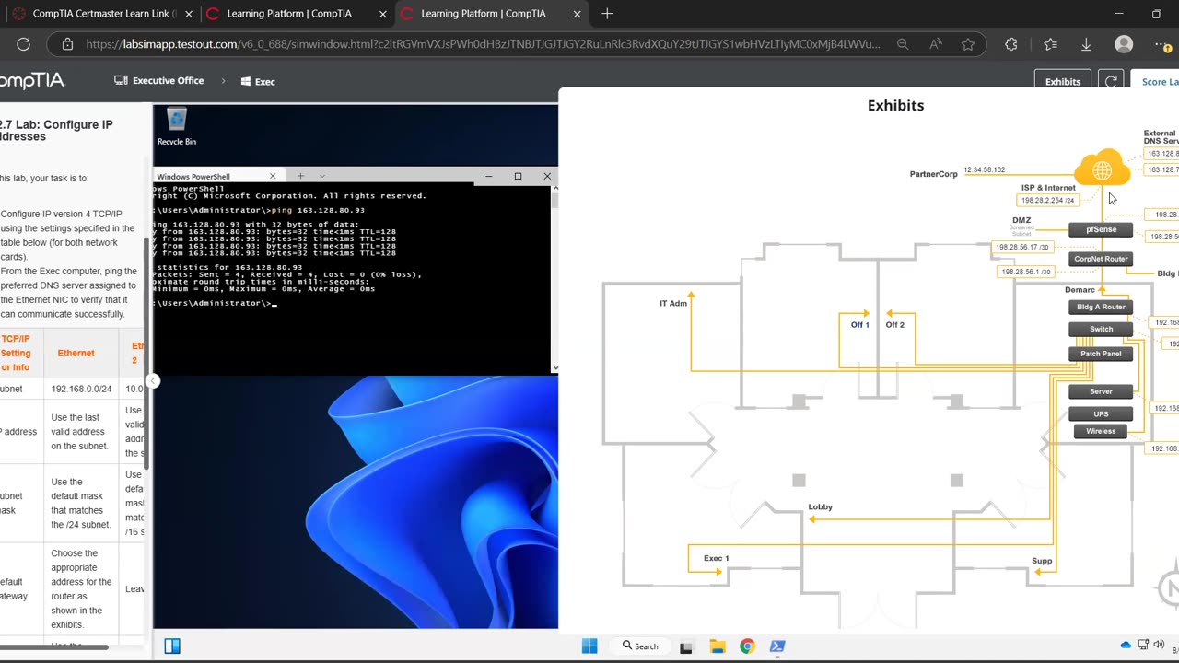This screenshot has width=1179, height=663.
Task: Open a new browser tab
Action: click(x=607, y=14)
